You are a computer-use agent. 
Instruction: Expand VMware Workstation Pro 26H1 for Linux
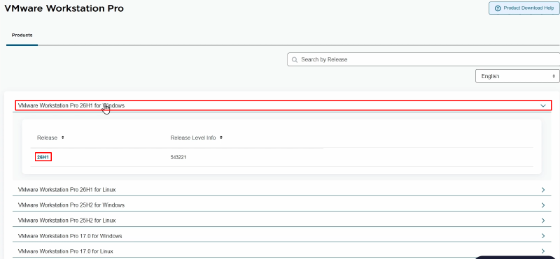pos(282,189)
